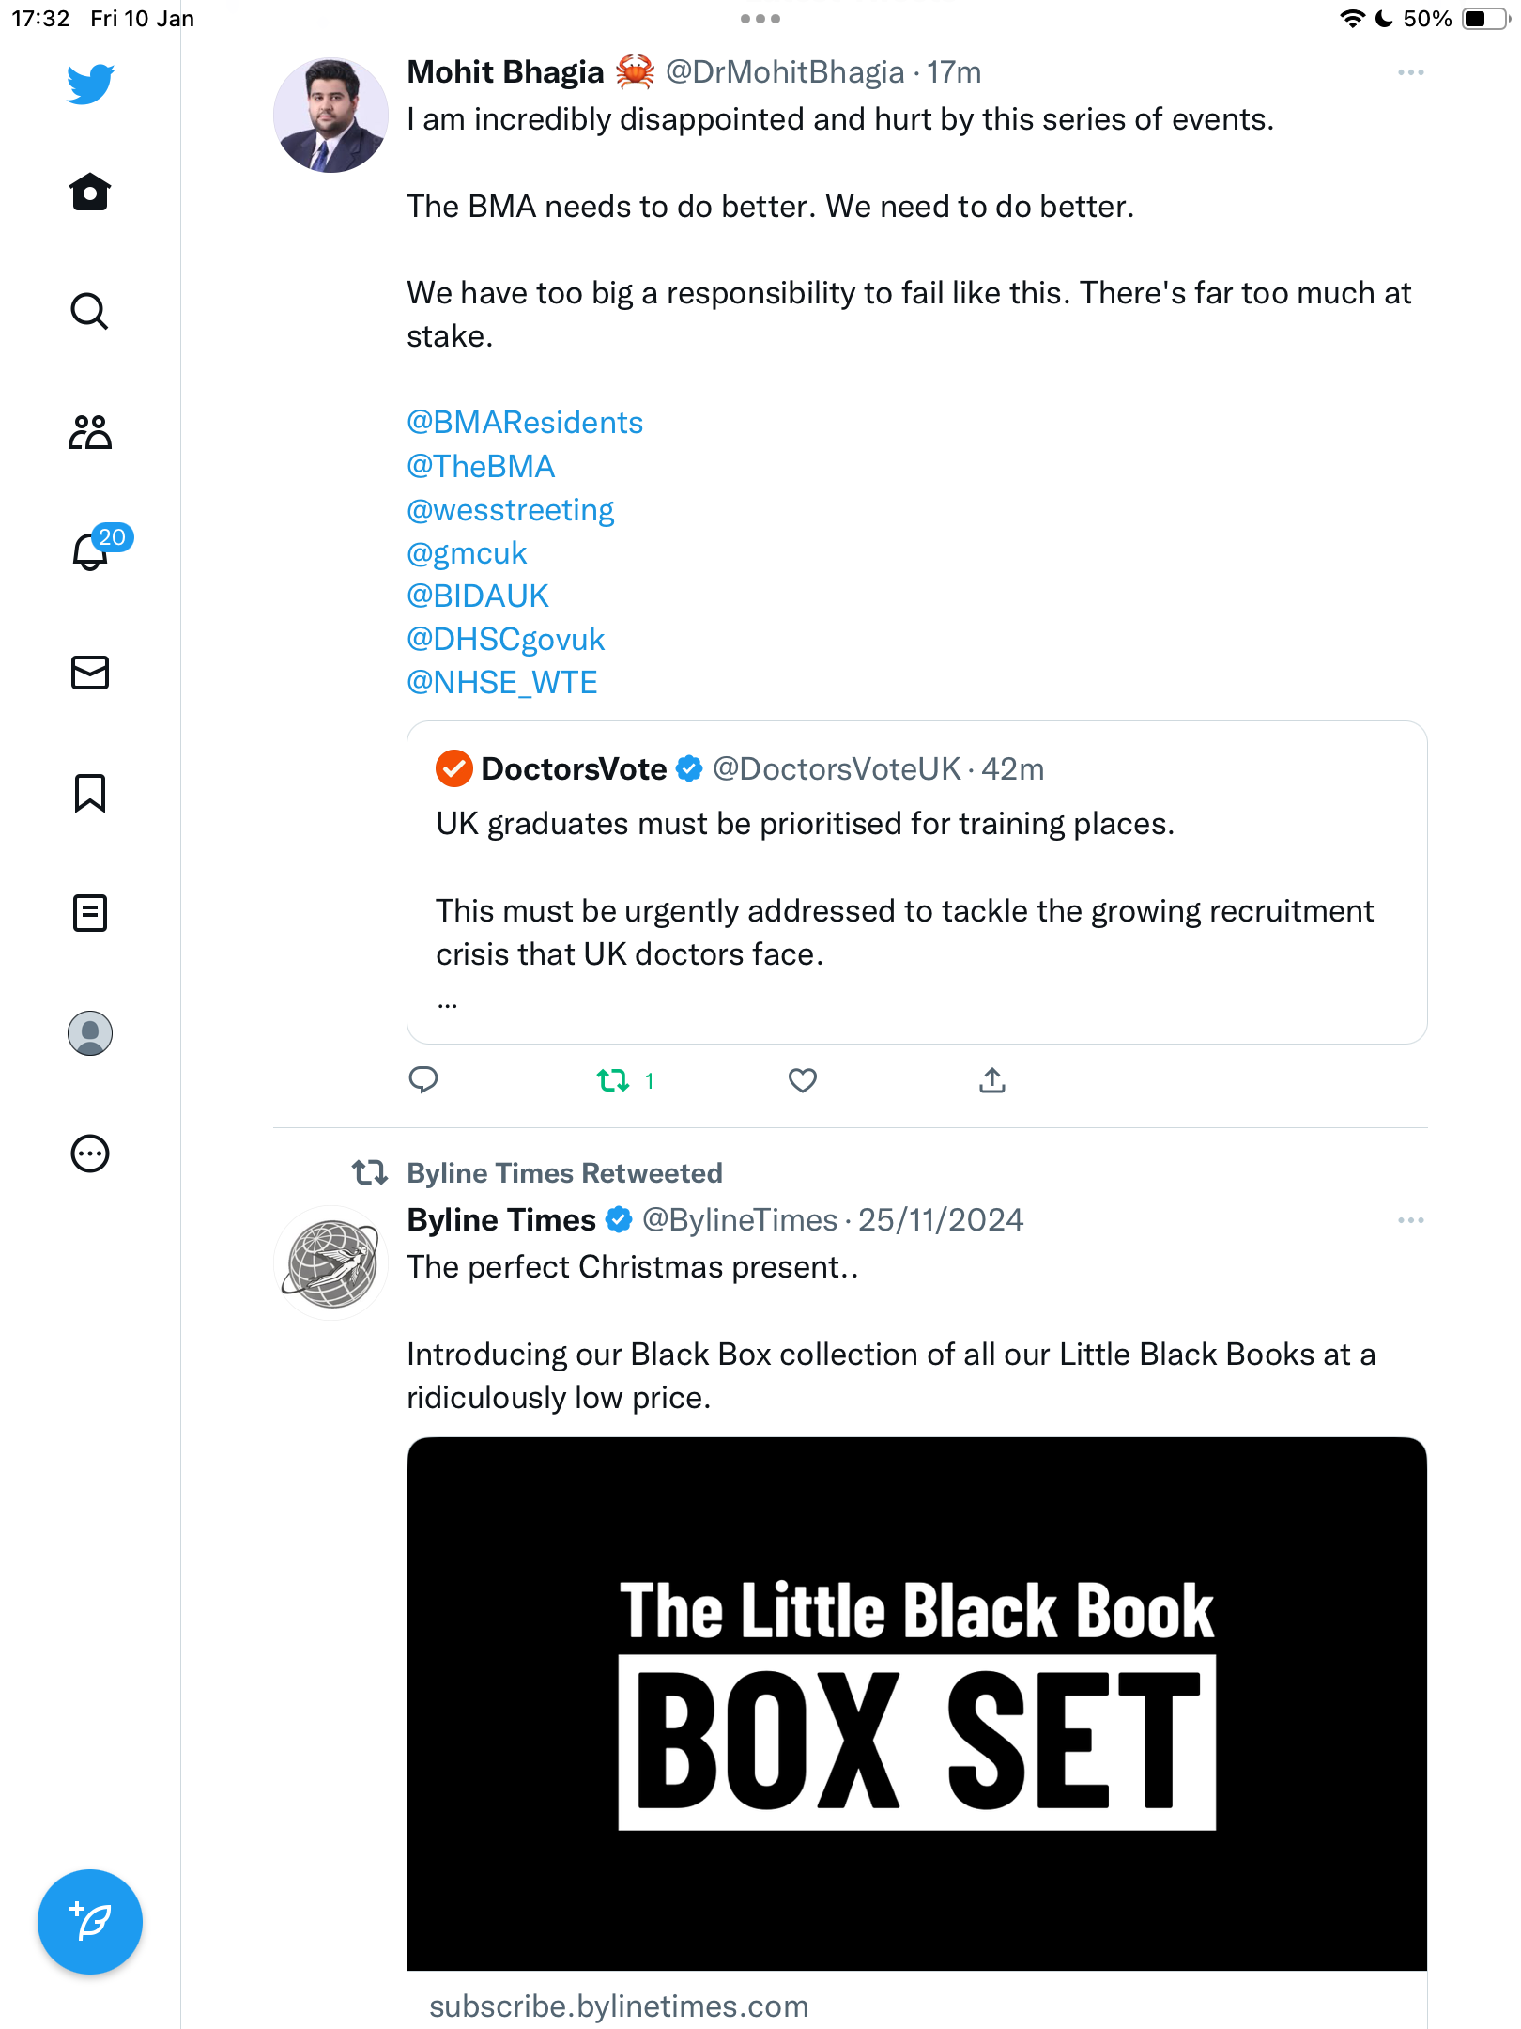Image resolution: width=1521 pixels, height=2029 pixels.
Task: Open more options on Mohit Bhagia's tweet
Action: coord(1410,72)
